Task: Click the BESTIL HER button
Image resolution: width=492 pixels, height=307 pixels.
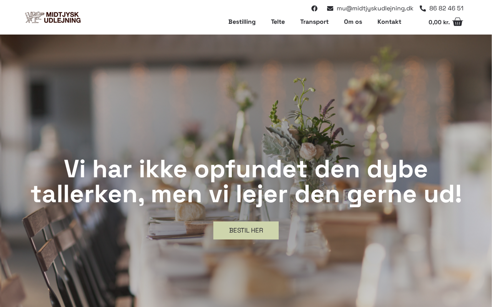Action: [x=246, y=230]
